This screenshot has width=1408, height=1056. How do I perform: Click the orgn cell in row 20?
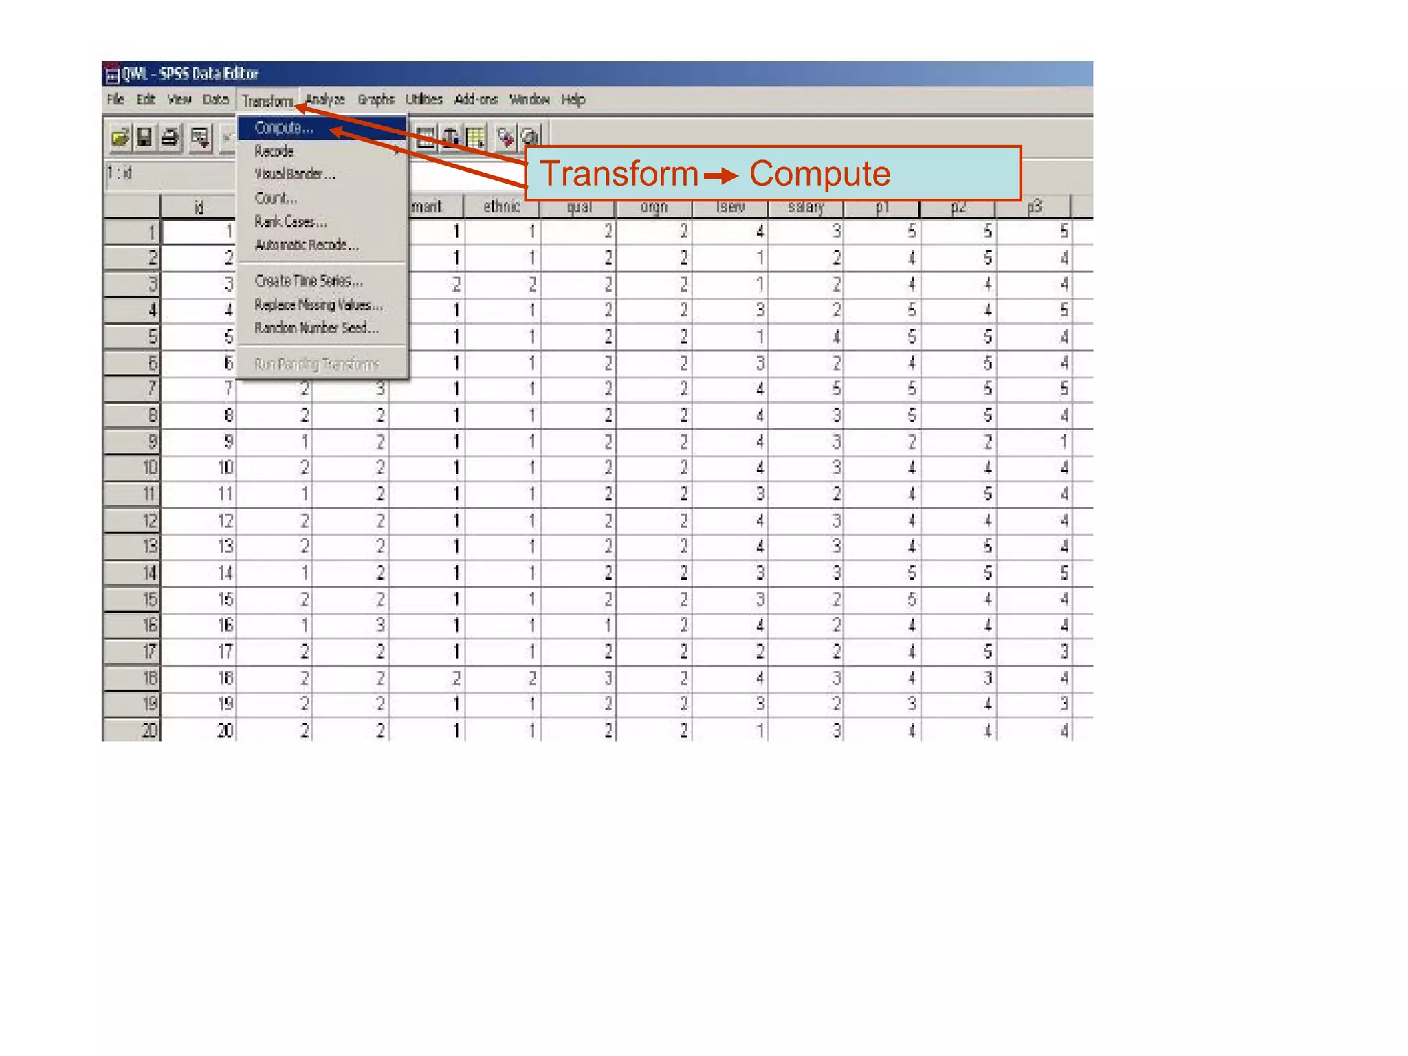pos(654,729)
